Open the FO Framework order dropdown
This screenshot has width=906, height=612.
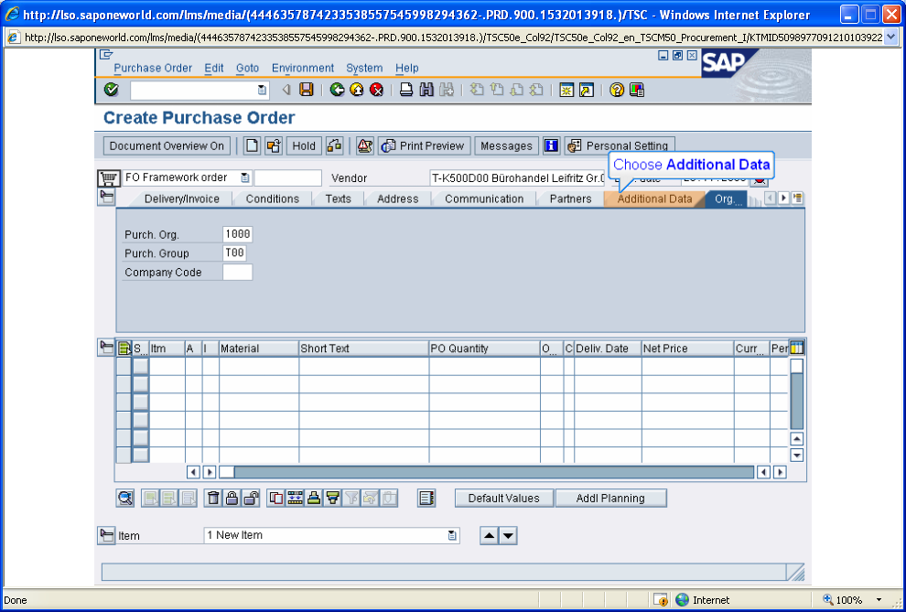tap(245, 177)
